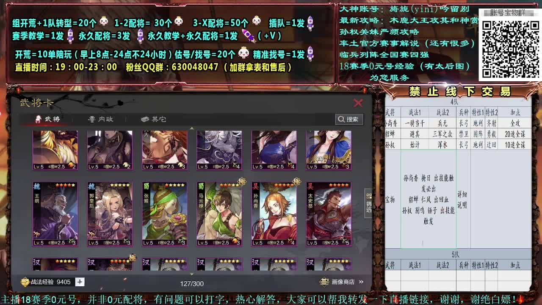The image size is (542, 305).
Task: Open the 其它 tab
Action: (154, 119)
